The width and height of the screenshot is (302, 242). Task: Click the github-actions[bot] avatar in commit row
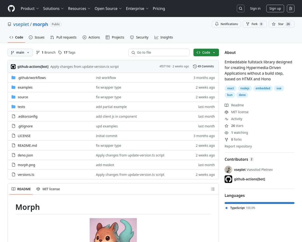click(x=13, y=67)
